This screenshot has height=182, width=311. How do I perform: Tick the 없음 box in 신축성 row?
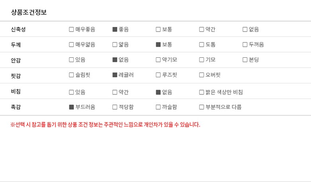click(245, 29)
